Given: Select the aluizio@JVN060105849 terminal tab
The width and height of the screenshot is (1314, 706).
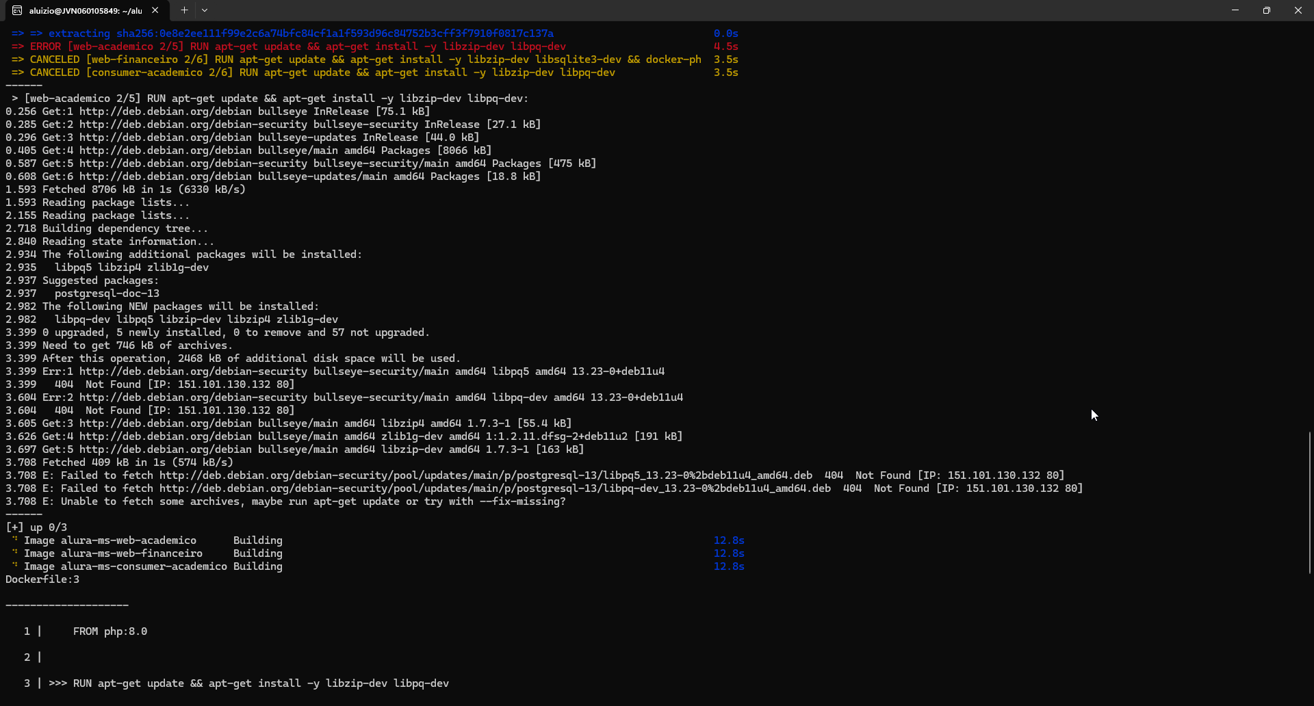Looking at the screenshot, I should point(86,10).
